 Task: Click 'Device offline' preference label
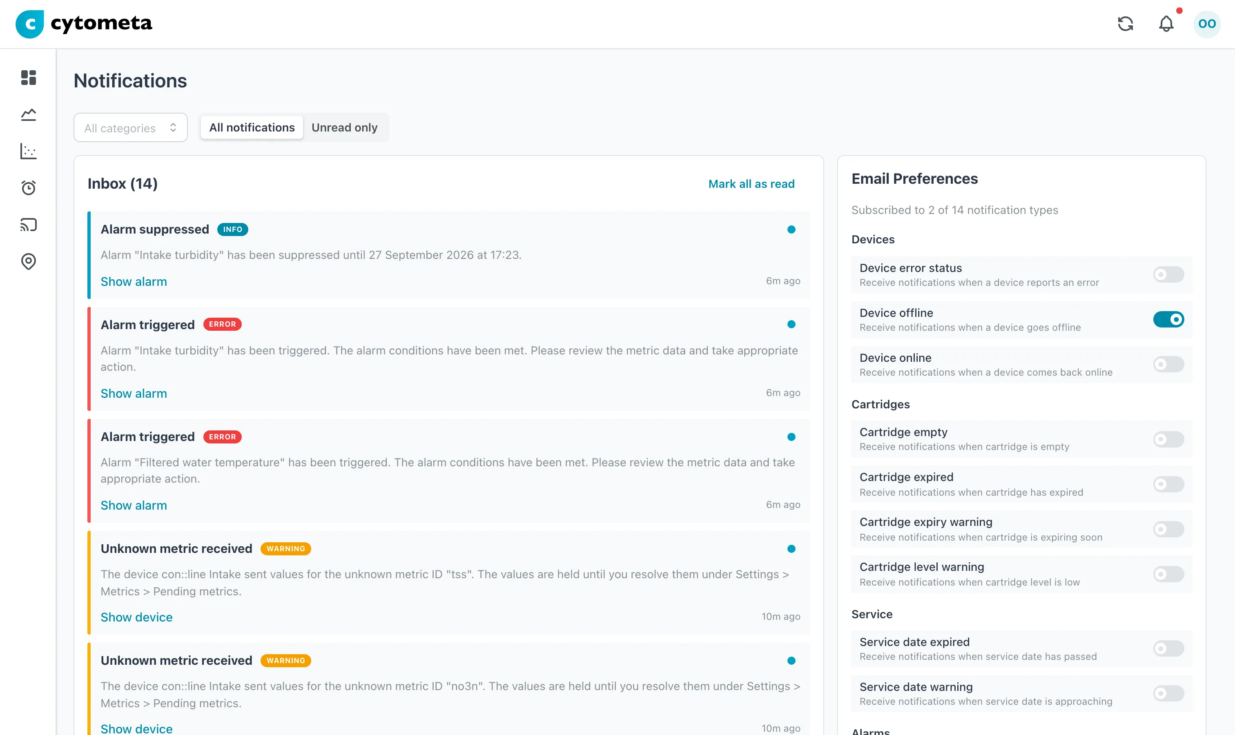[896, 313]
